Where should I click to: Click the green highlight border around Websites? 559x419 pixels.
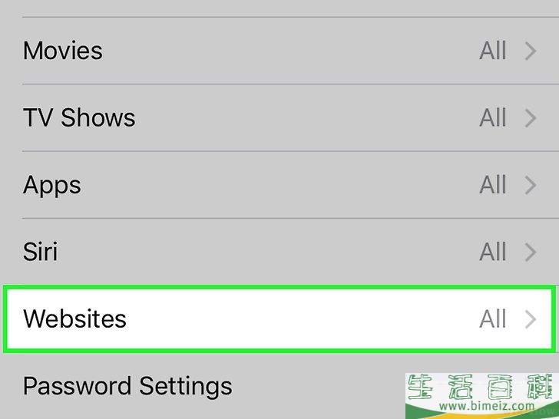(279, 288)
